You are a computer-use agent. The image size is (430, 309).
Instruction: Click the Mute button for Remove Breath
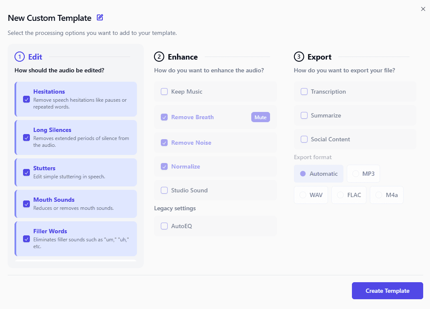tap(260, 117)
